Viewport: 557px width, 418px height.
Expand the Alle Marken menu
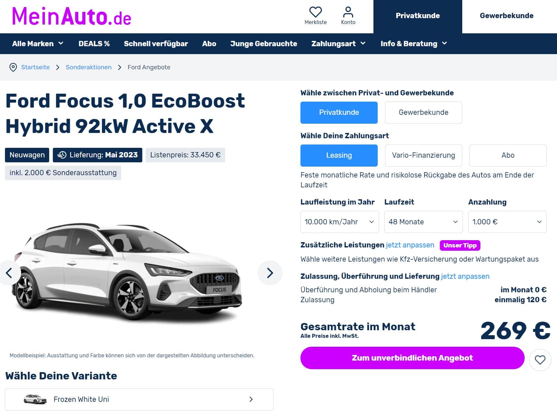click(x=38, y=44)
